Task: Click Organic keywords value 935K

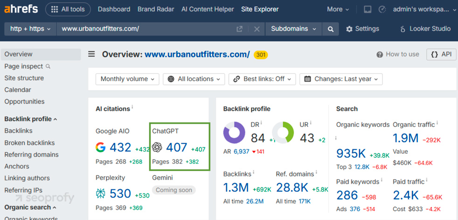Action: point(351,153)
